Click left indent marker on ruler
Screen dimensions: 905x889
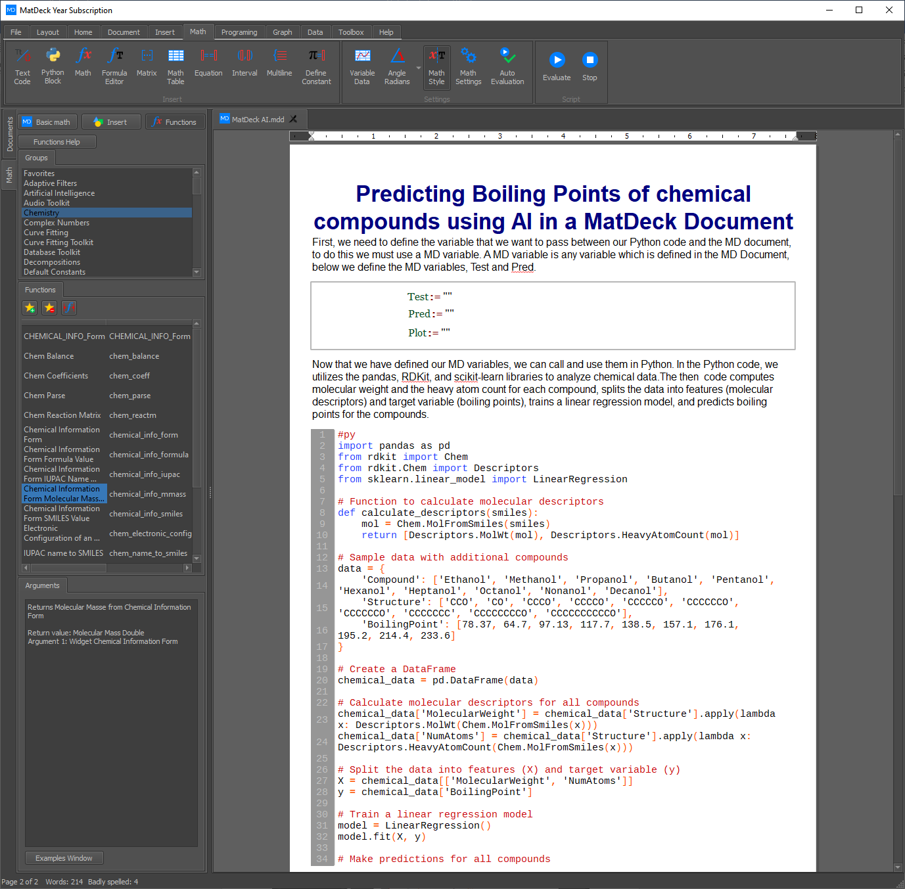pos(312,136)
